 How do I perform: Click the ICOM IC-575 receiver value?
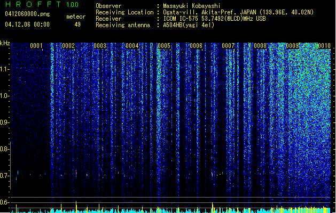(x=215, y=19)
